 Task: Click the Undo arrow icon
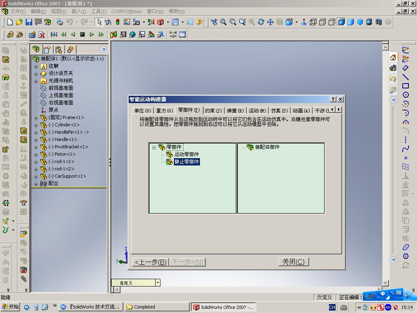click(69, 22)
